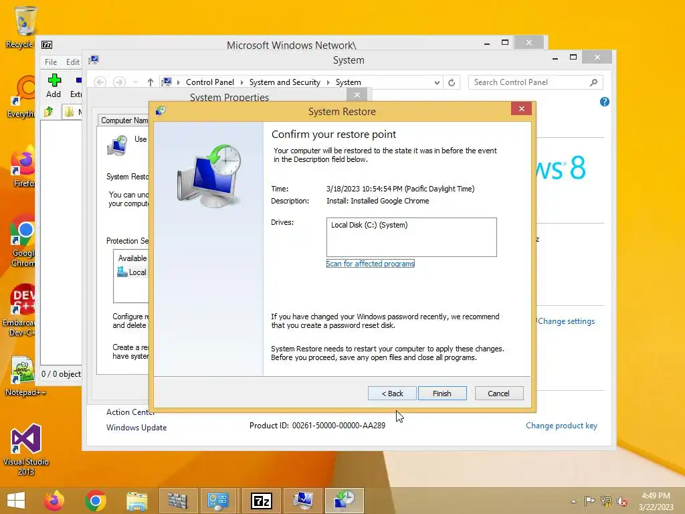Viewport: 685px width, 514px height.
Task: Click the System breadcrumb segment
Action: 348,82
